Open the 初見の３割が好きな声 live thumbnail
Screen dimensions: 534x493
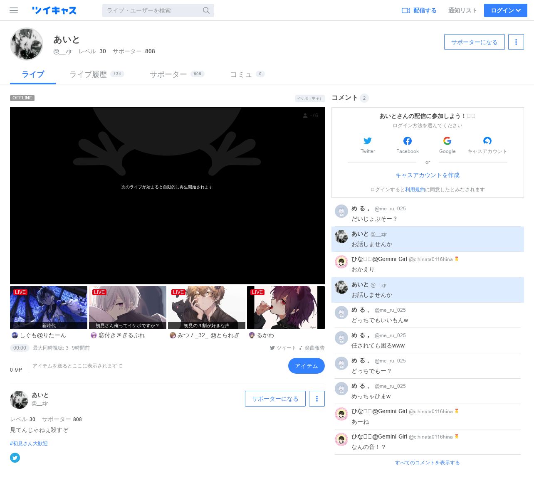(207, 308)
